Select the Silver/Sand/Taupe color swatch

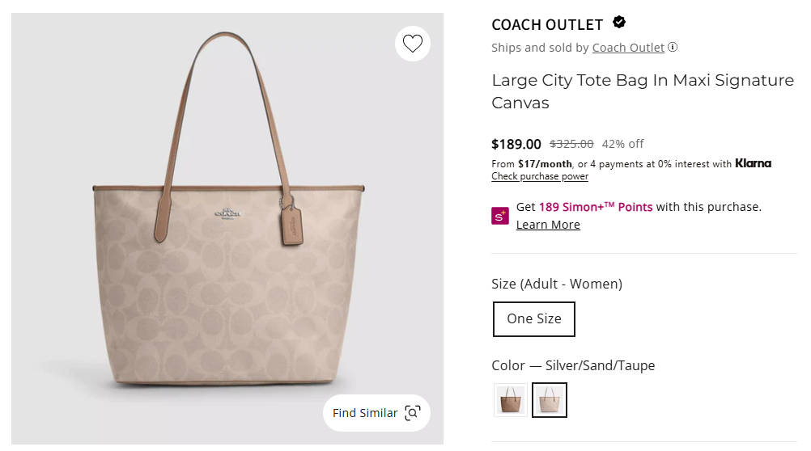[x=550, y=400]
